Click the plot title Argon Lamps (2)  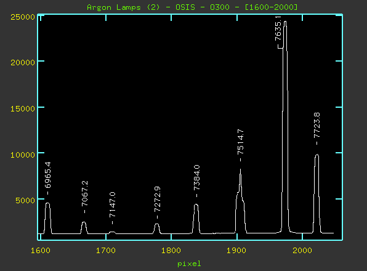123,7
